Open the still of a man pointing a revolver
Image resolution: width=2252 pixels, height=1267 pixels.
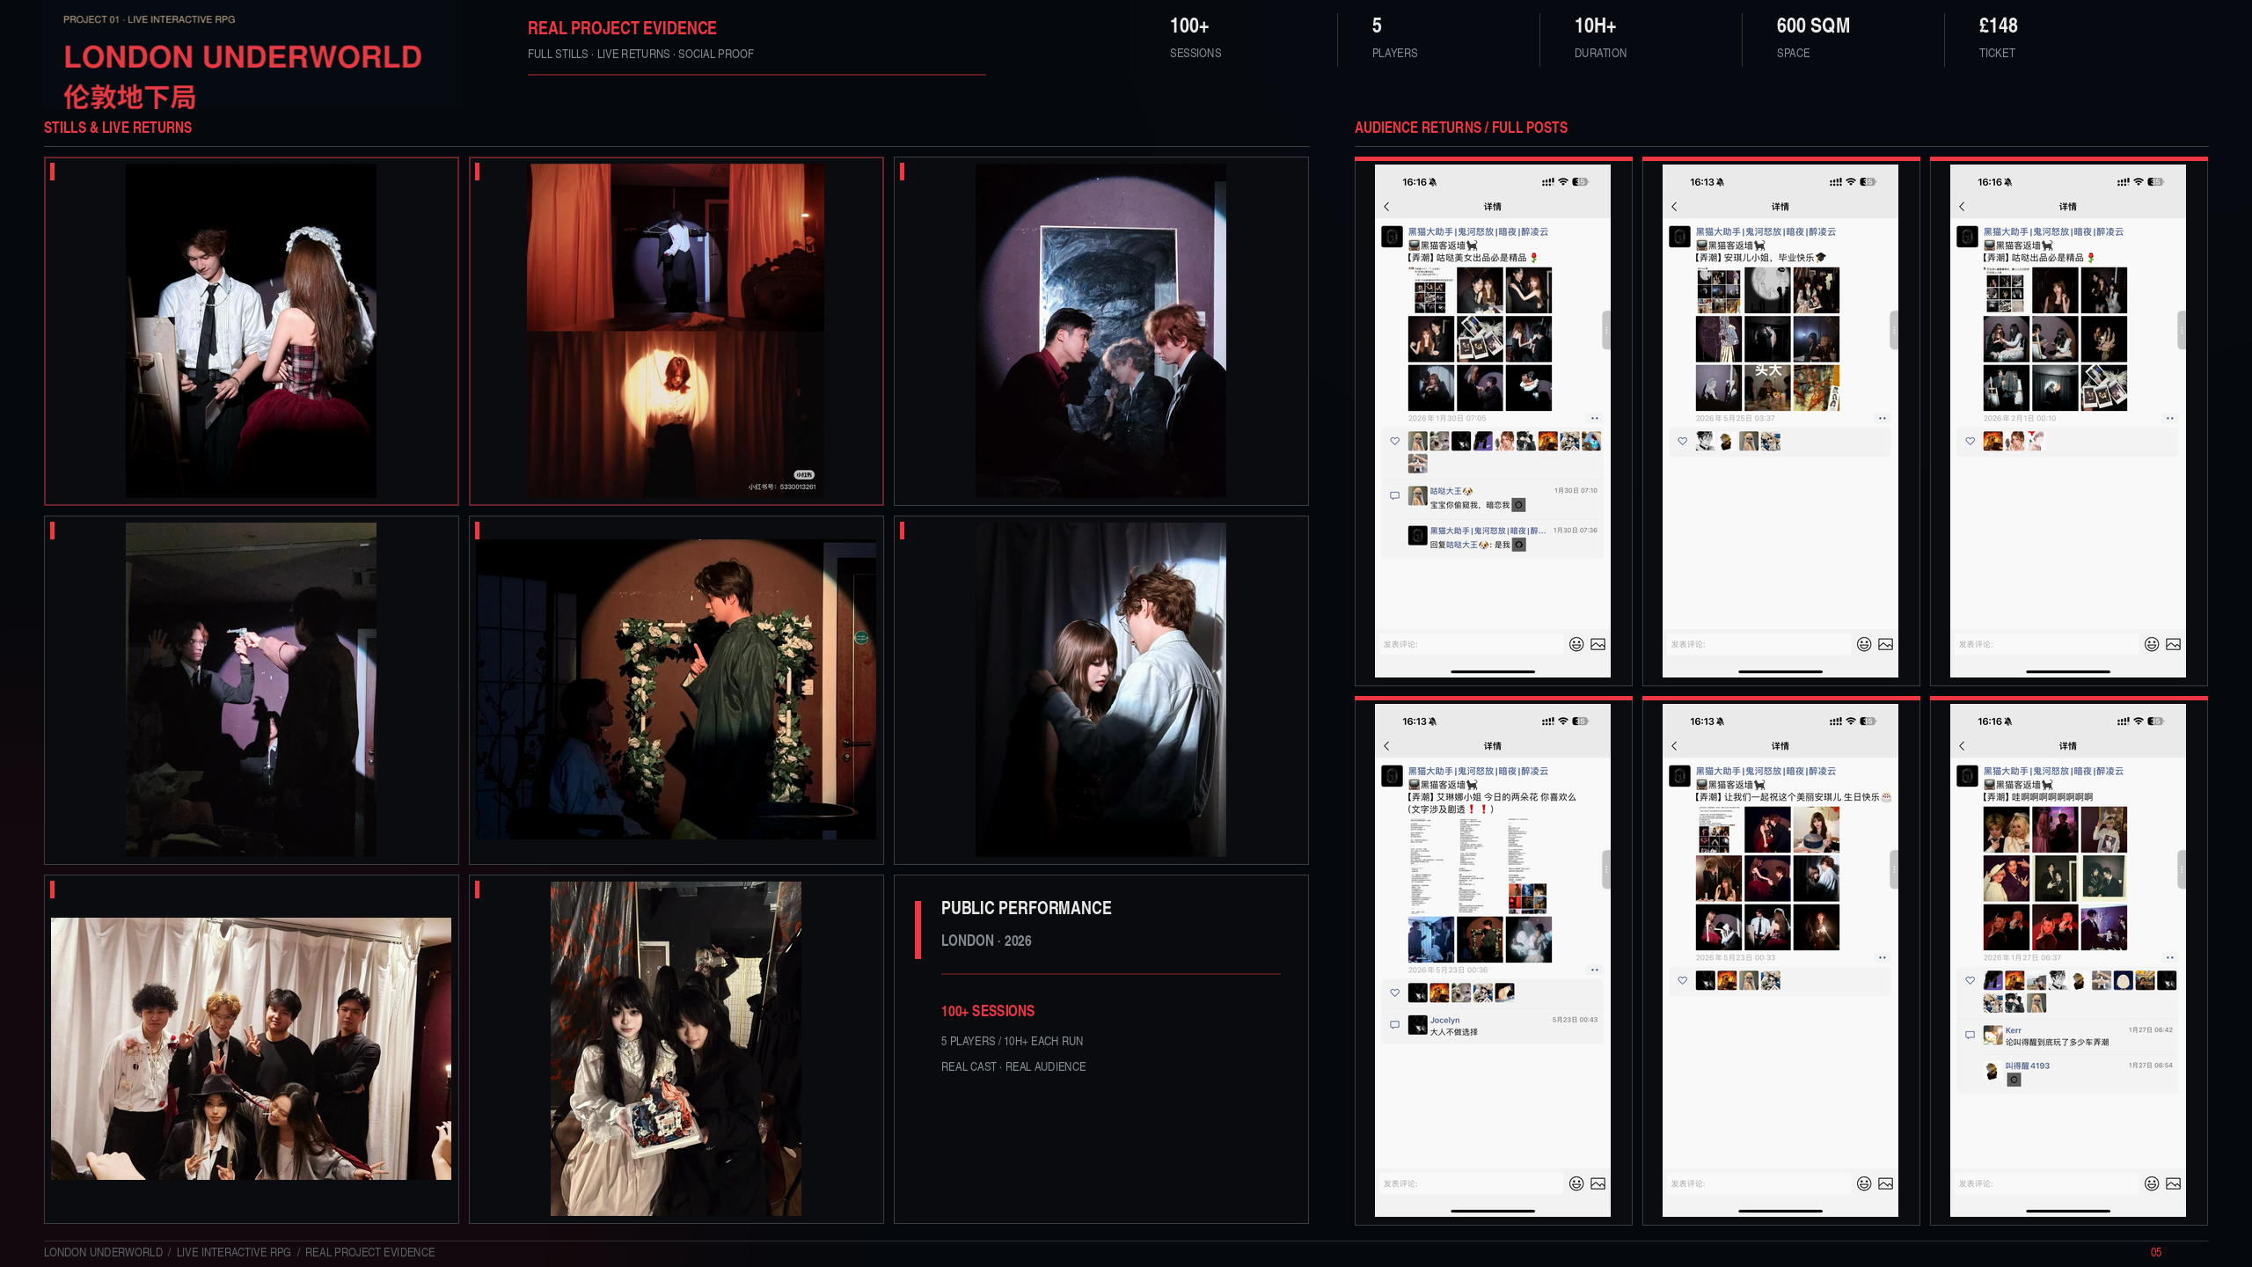coord(251,690)
